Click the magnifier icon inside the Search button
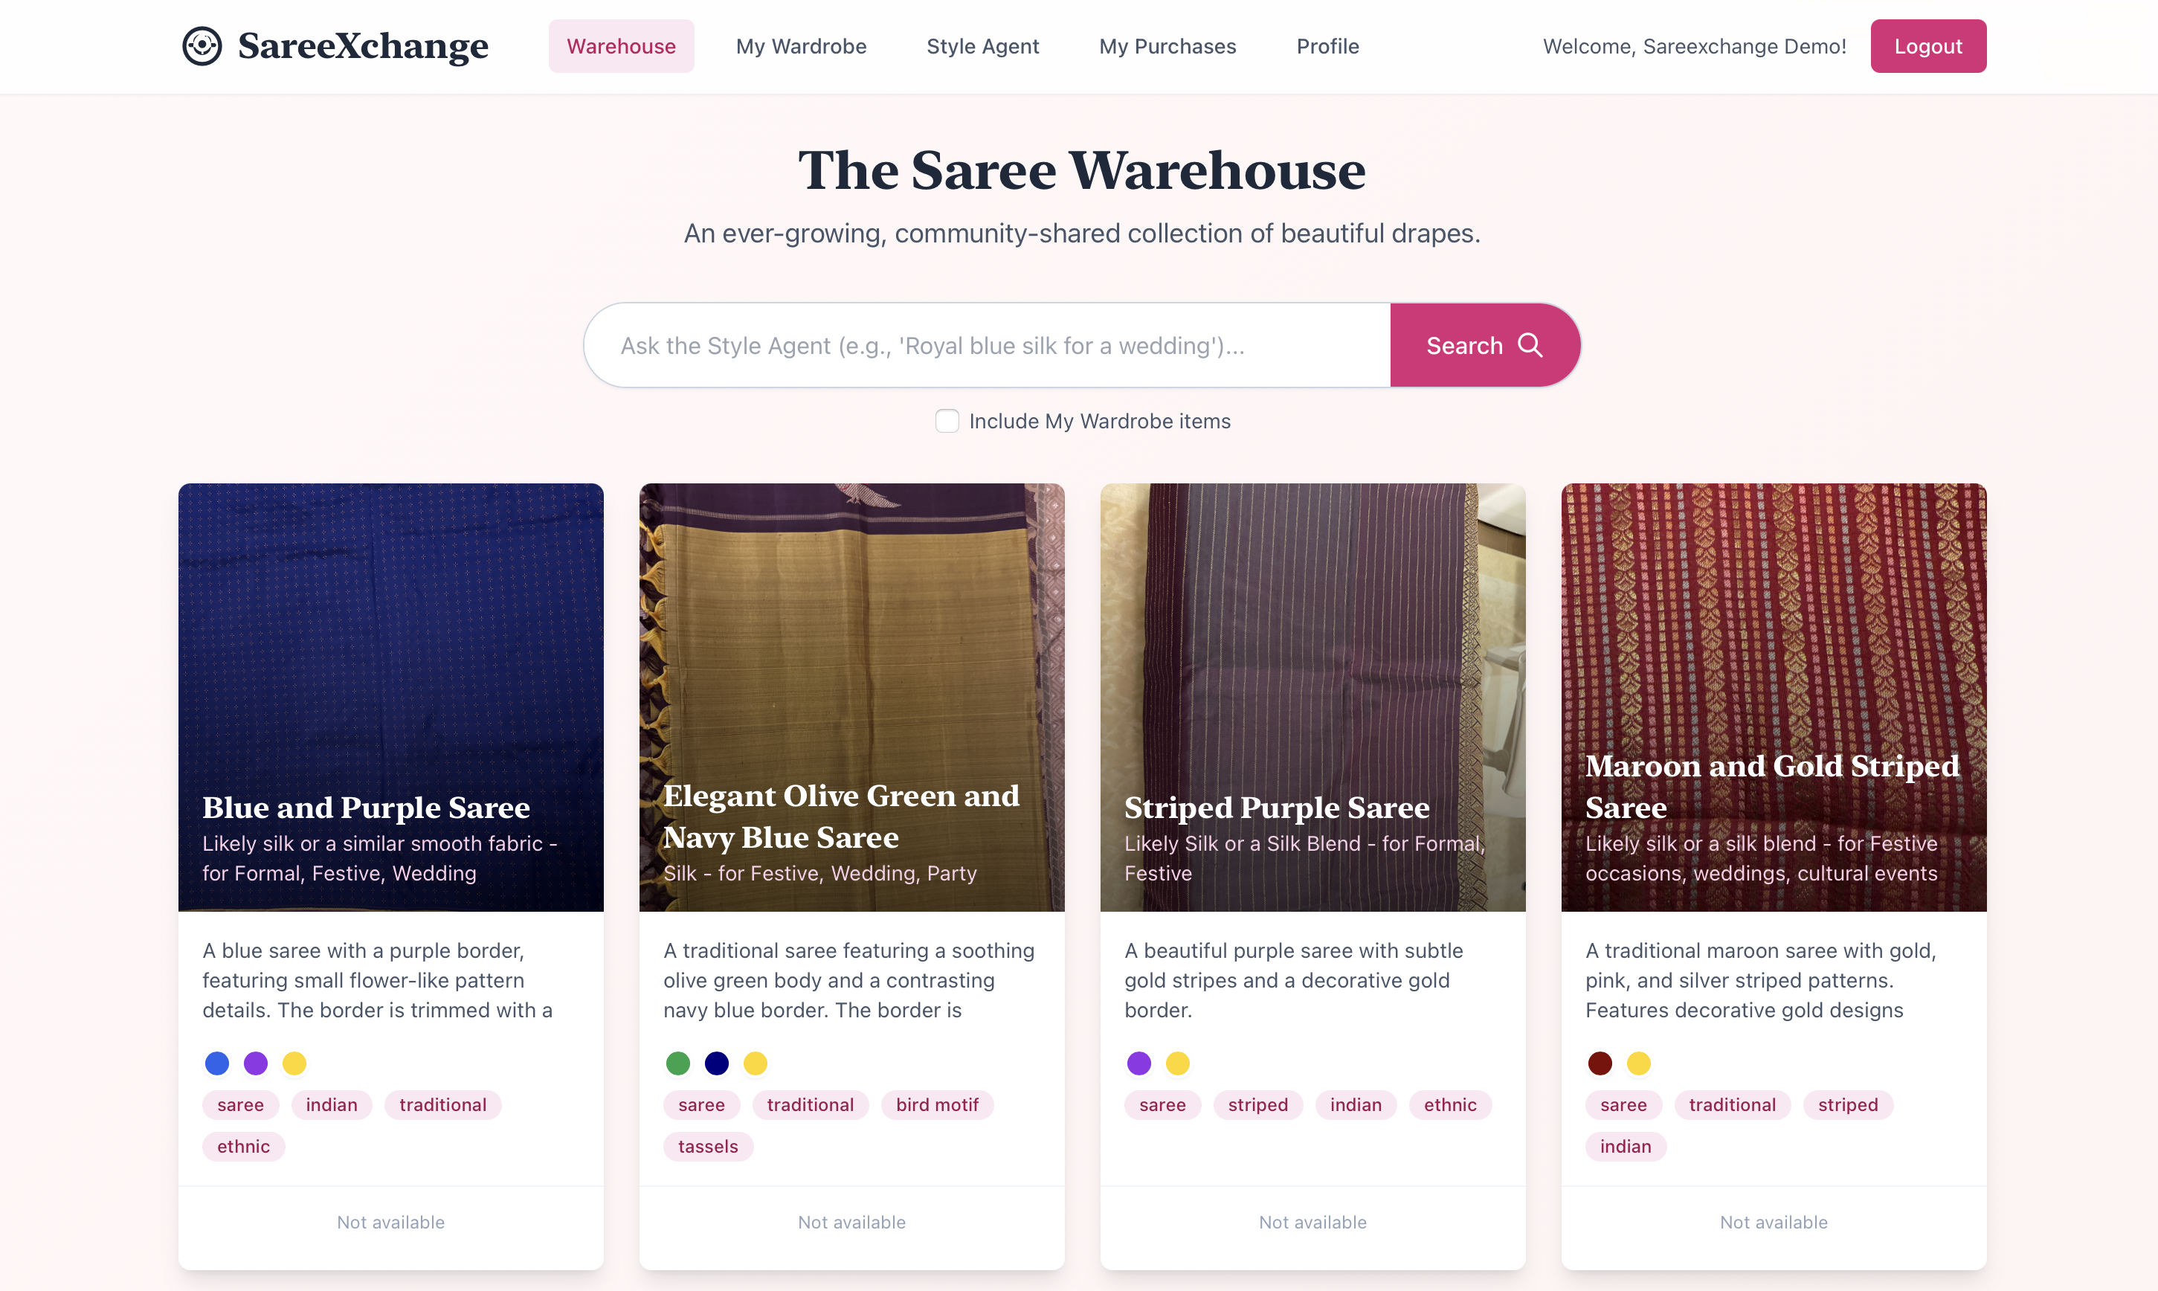Viewport: 2158px width, 1291px height. click(x=1531, y=344)
